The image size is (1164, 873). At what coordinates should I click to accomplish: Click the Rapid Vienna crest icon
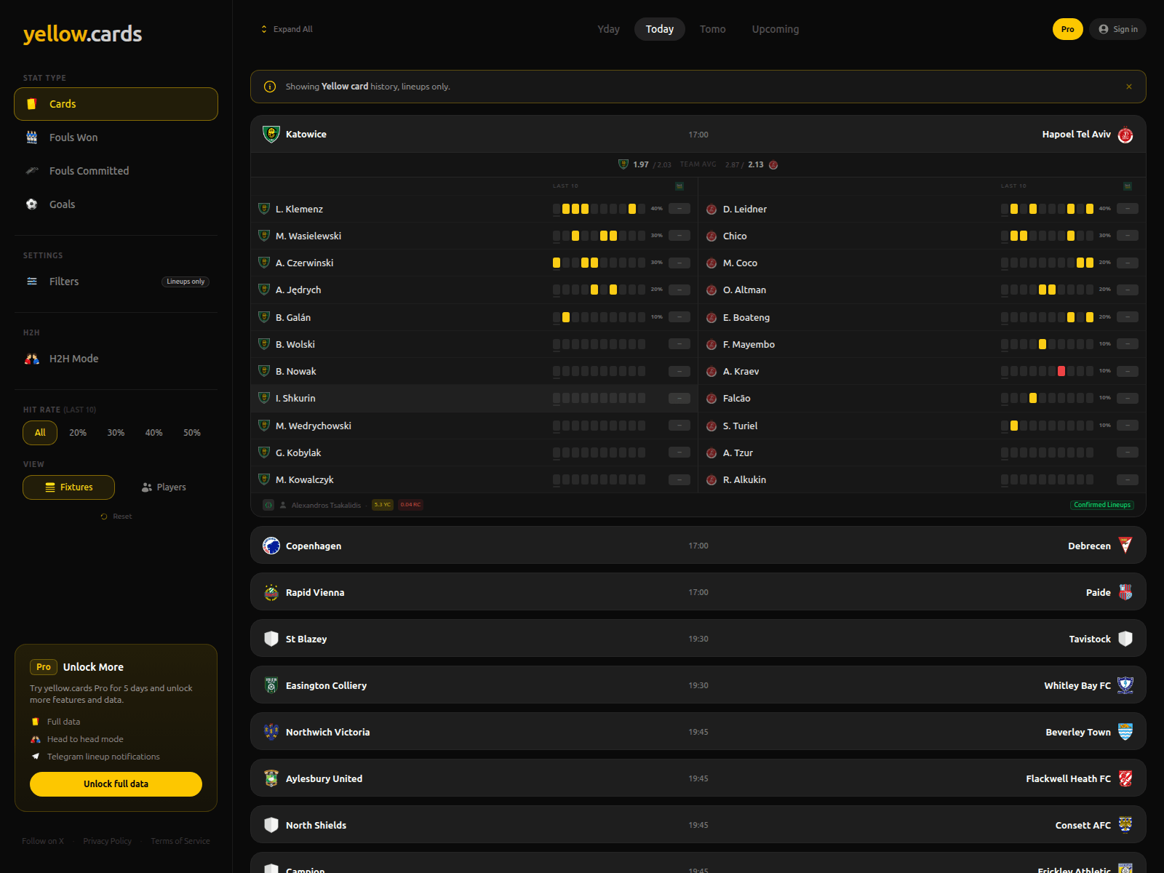coord(271,592)
